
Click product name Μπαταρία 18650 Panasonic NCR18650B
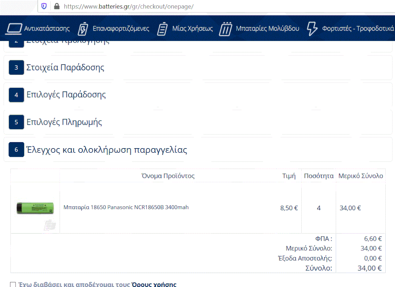point(126,207)
